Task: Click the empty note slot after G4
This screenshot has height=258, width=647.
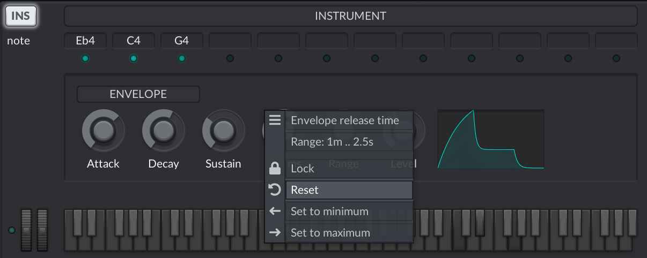Action: tap(230, 41)
